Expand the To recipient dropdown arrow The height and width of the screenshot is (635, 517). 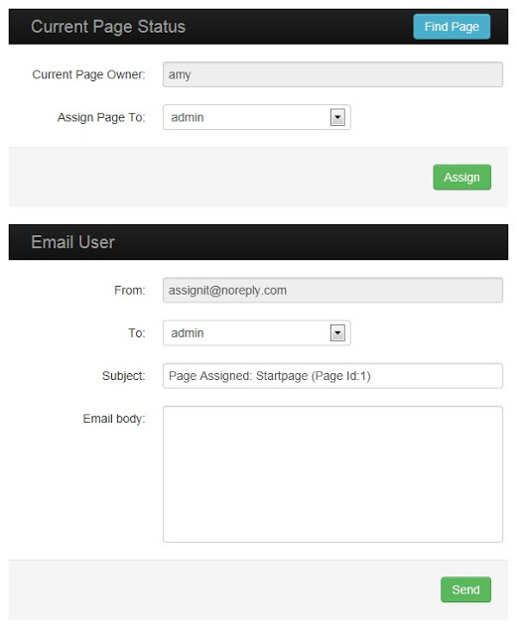point(337,333)
